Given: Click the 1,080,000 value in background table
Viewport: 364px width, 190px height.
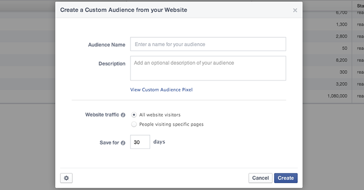Looking at the screenshot, I should pyautogui.click(x=337, y=96).
